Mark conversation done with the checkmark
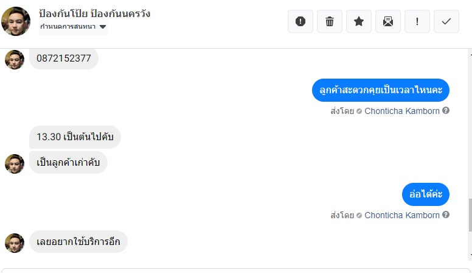 446,21
